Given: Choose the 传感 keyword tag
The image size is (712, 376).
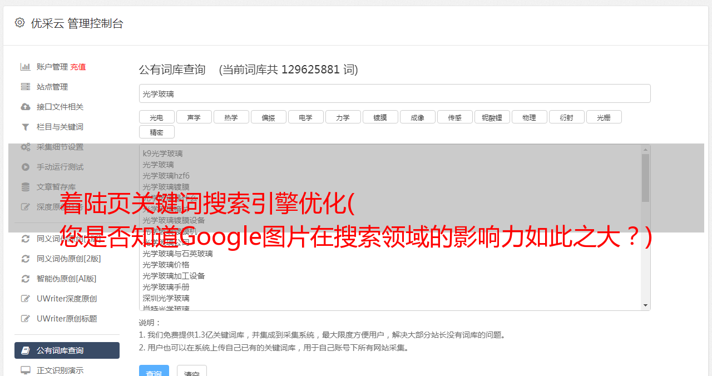Looking at the screenshot, I should tap(454, 117).
